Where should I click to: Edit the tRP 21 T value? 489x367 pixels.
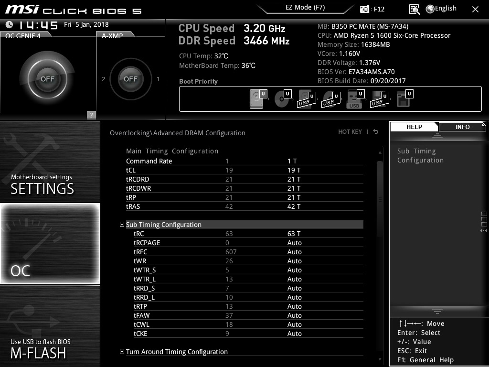(x=294, y=197)
